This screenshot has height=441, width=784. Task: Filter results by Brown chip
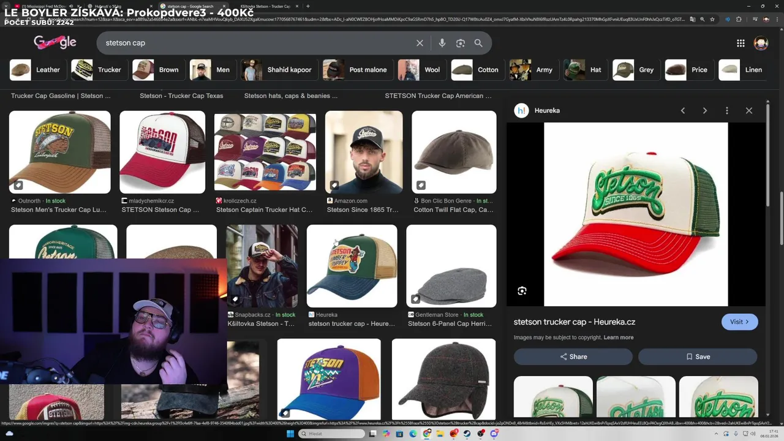pyautogui.click(x=158, y=70)
